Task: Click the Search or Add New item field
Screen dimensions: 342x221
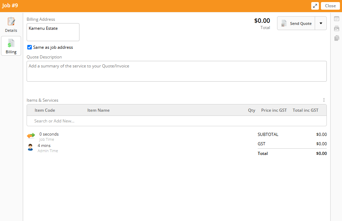Action: pyautogui.click(x=177, y=121)
